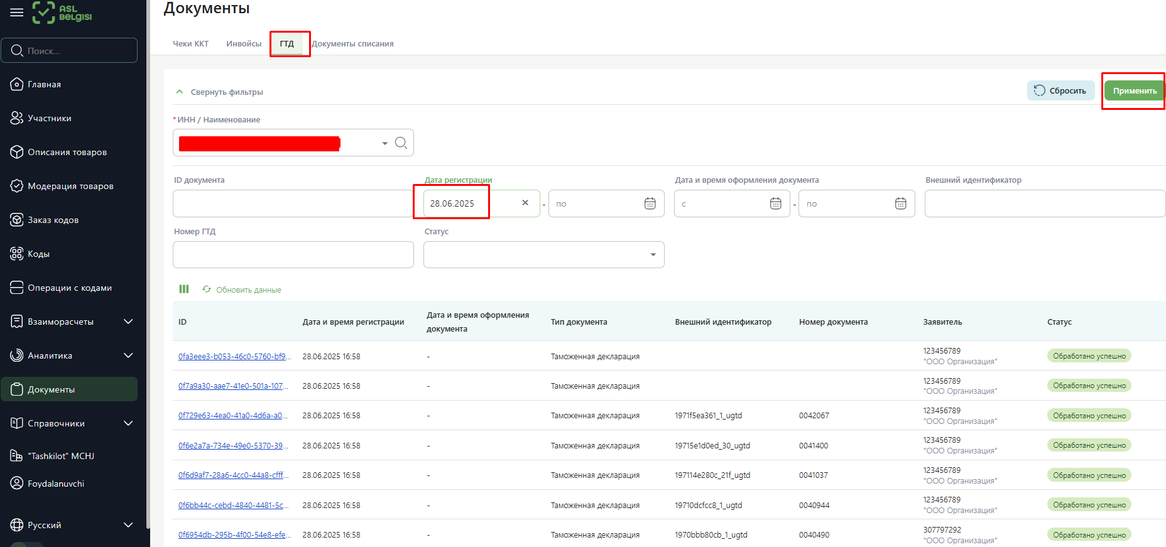Open calendar for document processing start date
Image resolution: width=1166 pixels, height=547 pixels.
775,203
